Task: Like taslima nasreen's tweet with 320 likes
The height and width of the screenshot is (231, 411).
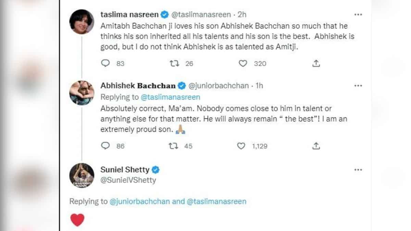Action: pyautogui.click(x=242, y=63)
